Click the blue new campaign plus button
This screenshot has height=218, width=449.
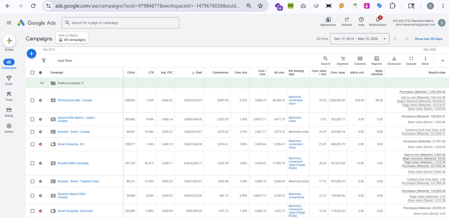31,53
